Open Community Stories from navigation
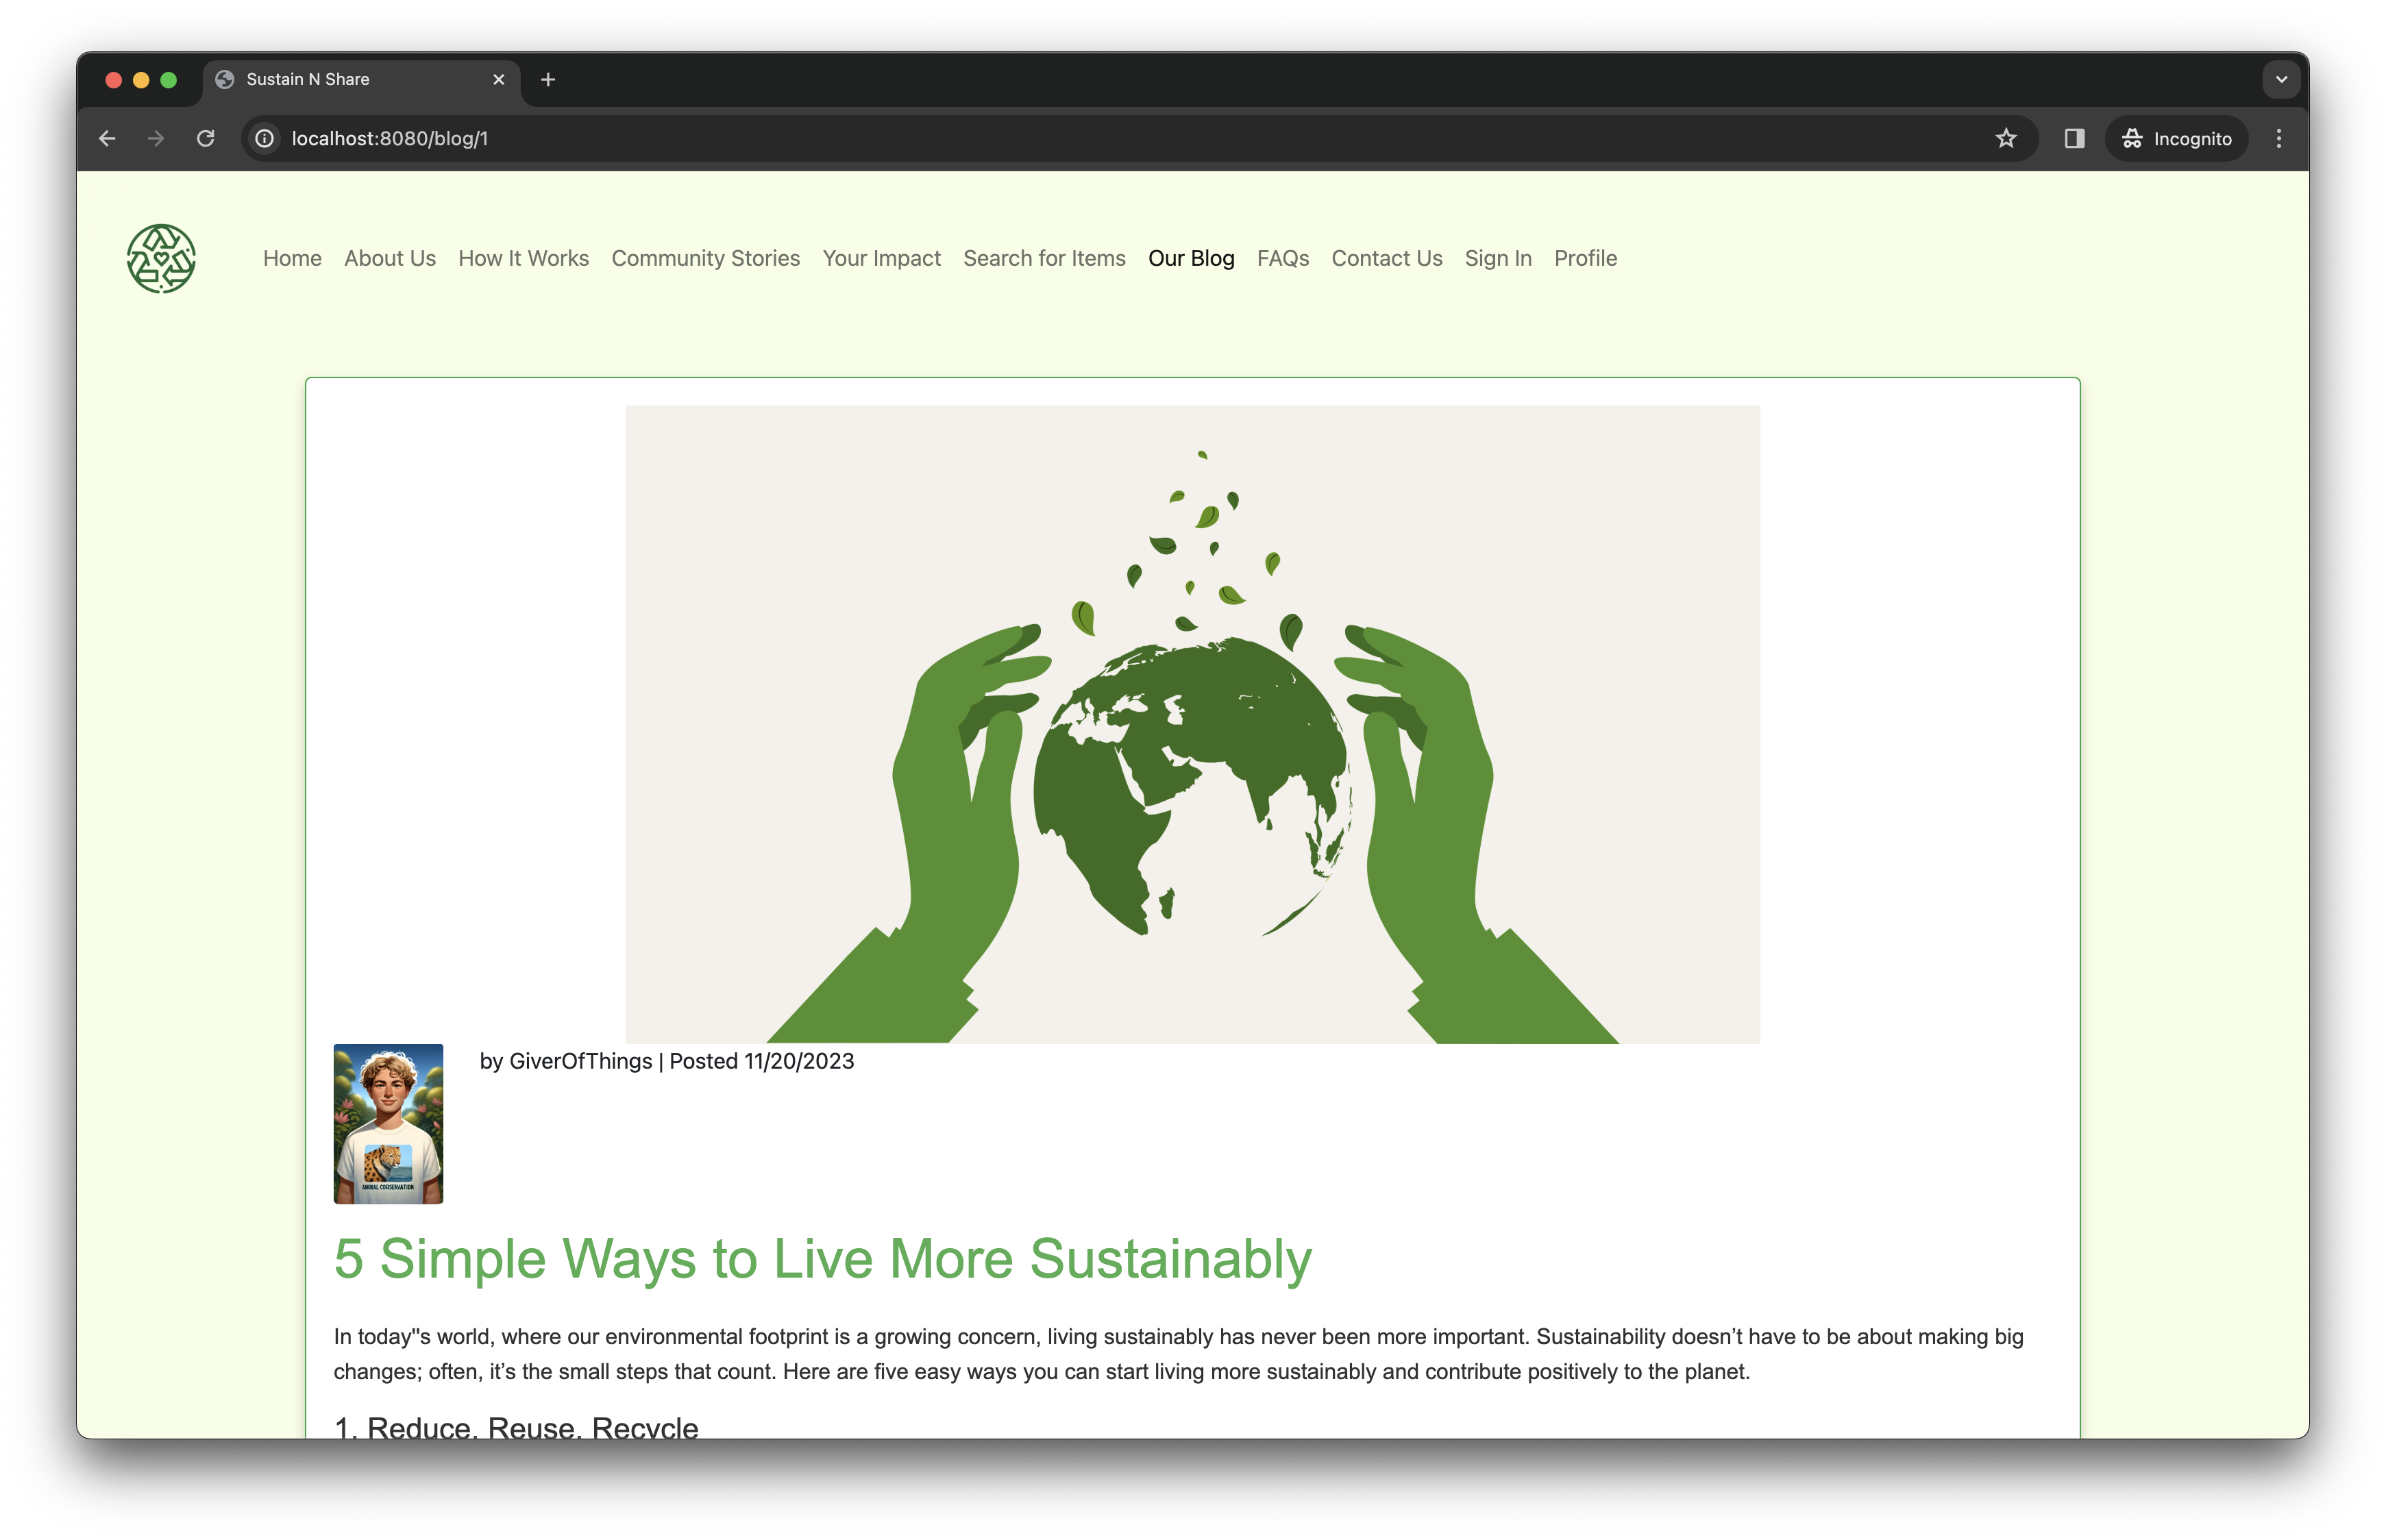The image size is (2386, 1540). coord(705,258)
